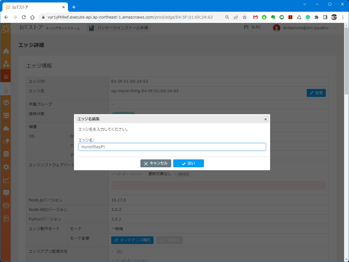The height and width of the screenshot is (262, 349).
Task: Close the IoTストア browser tab
Action: pyautogui.click(x=64, y=7)
